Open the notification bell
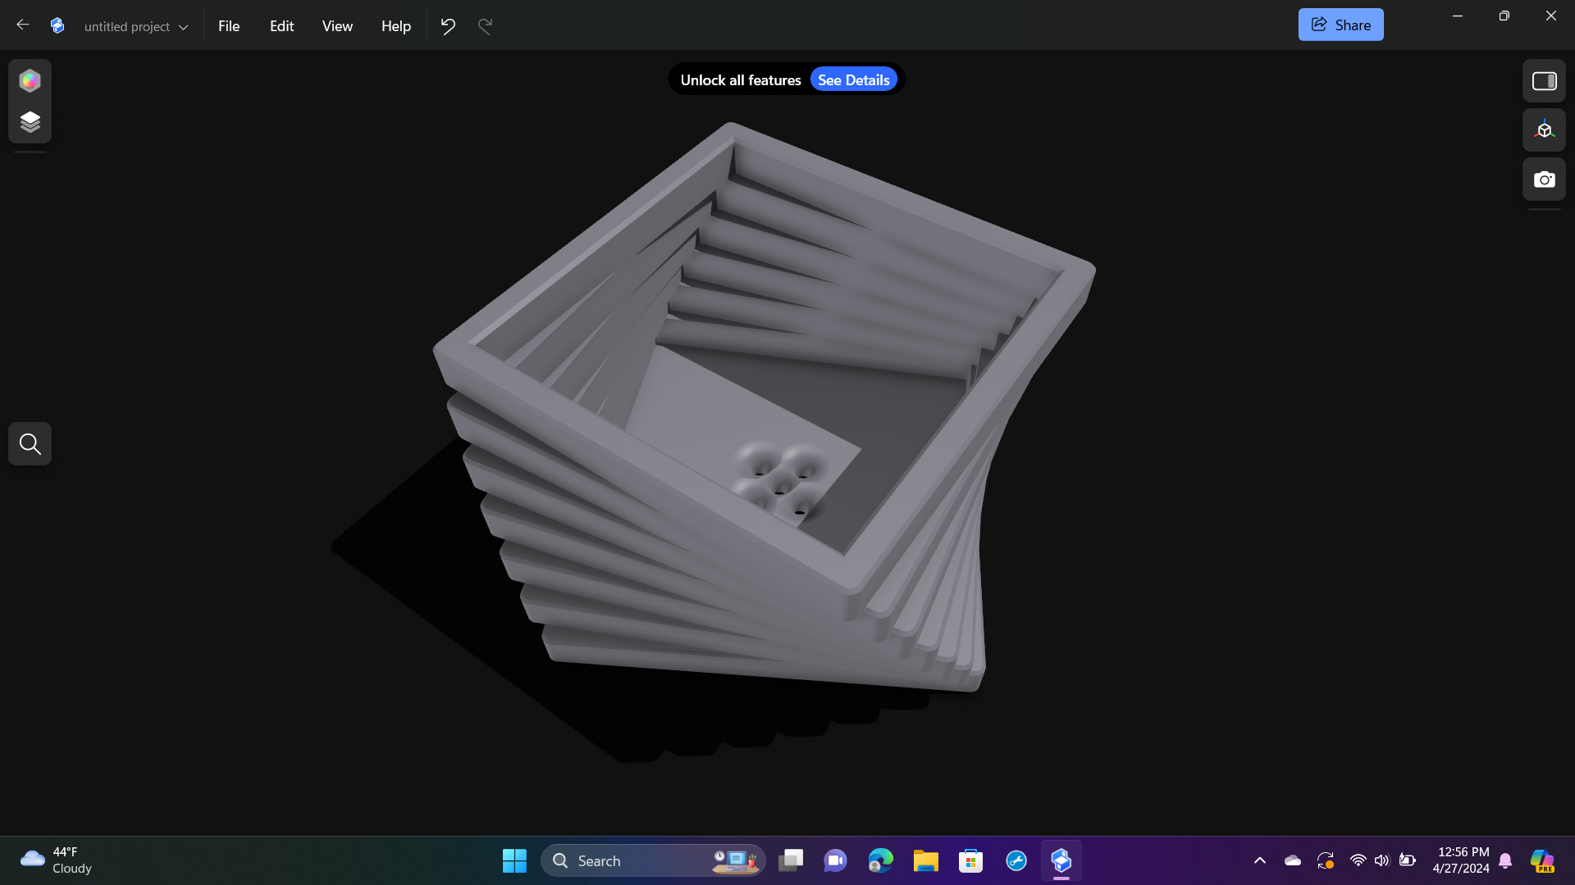The height and width of the screenshot is (885, 1575). coord(1505,860)
